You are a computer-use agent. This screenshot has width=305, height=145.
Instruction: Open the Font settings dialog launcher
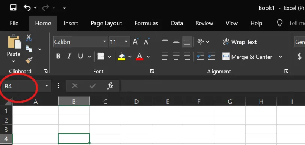[x=152, y=72]
